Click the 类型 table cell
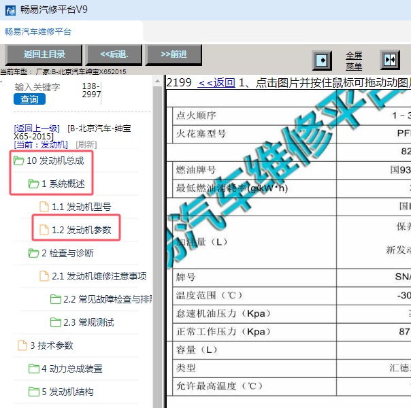The image size is (411, 408). (x=254, y=368)
